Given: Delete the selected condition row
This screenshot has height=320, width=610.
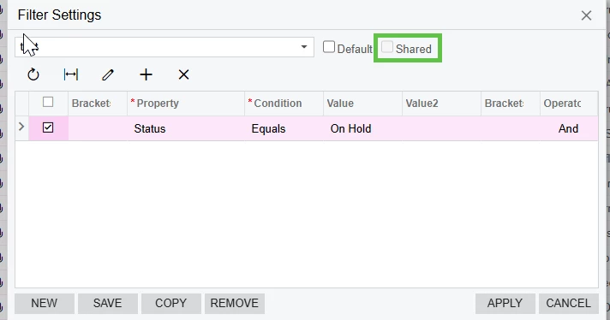Looking at the screenshot, I should click(x=183, y=74).
